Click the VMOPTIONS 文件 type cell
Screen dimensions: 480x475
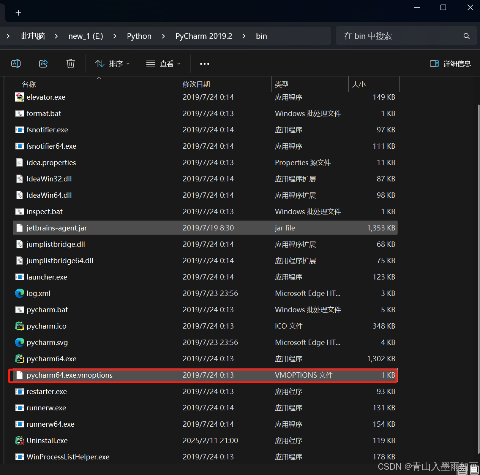(x=304, y=375)
